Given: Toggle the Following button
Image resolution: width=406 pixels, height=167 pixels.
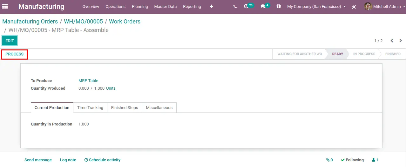Looking at the screenshot, I should pyautogui.click(x=352, y=160).
